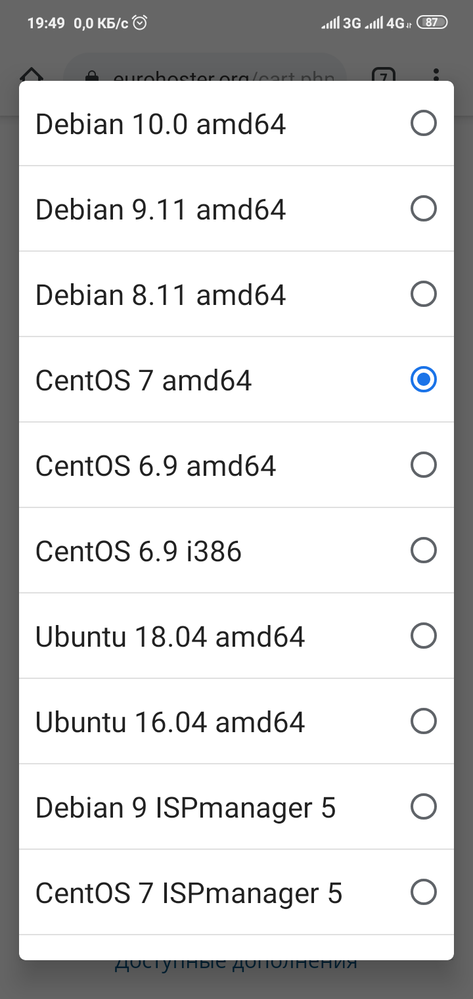Choose the Ubuntu 16.04 amd64 option
This screenshot has height=999, width=473.
pos(170,722)
